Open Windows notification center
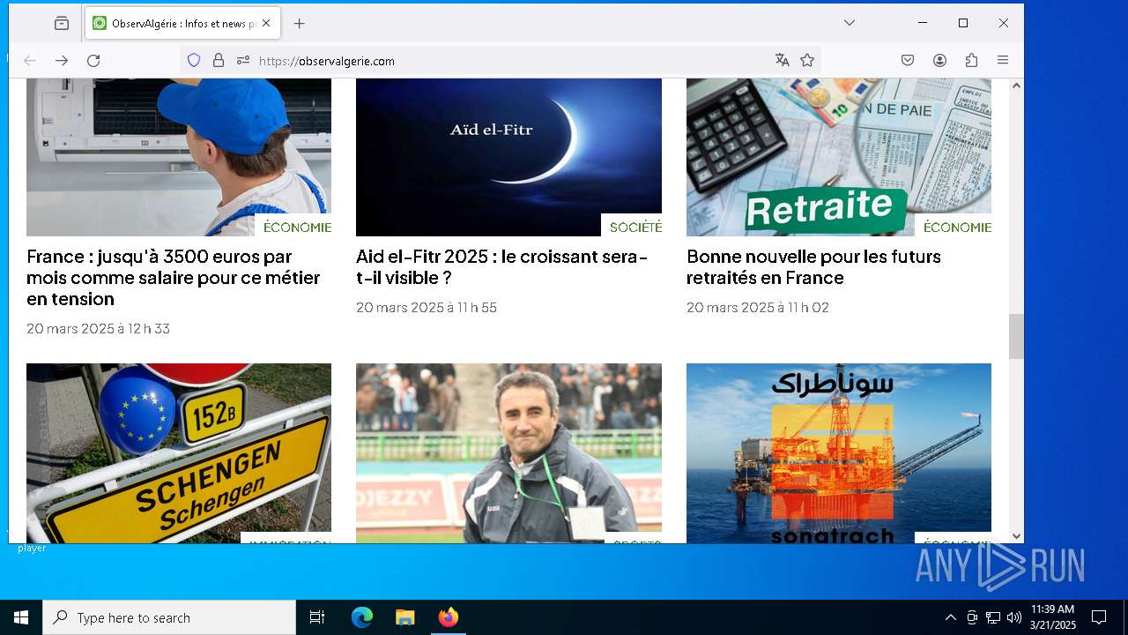The width and height of the screenshot is (1128, 635). (x=1099, y=617)
